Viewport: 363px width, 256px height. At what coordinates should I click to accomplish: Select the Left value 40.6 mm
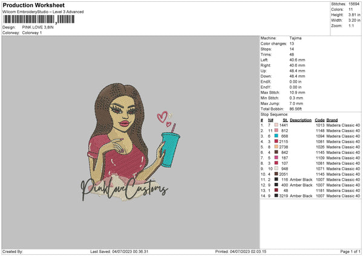(297, 60)
